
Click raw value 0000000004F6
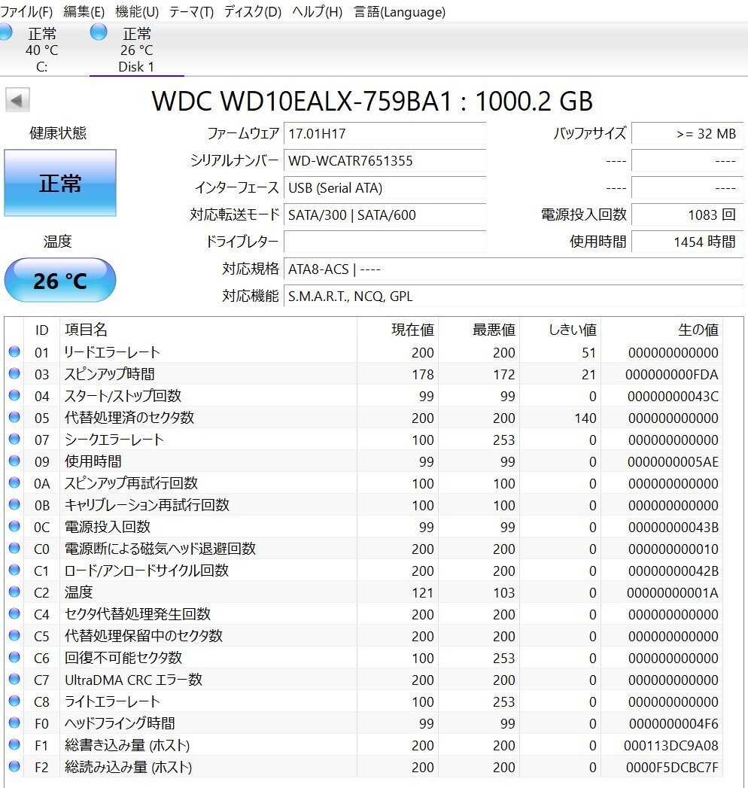(674, 724)
